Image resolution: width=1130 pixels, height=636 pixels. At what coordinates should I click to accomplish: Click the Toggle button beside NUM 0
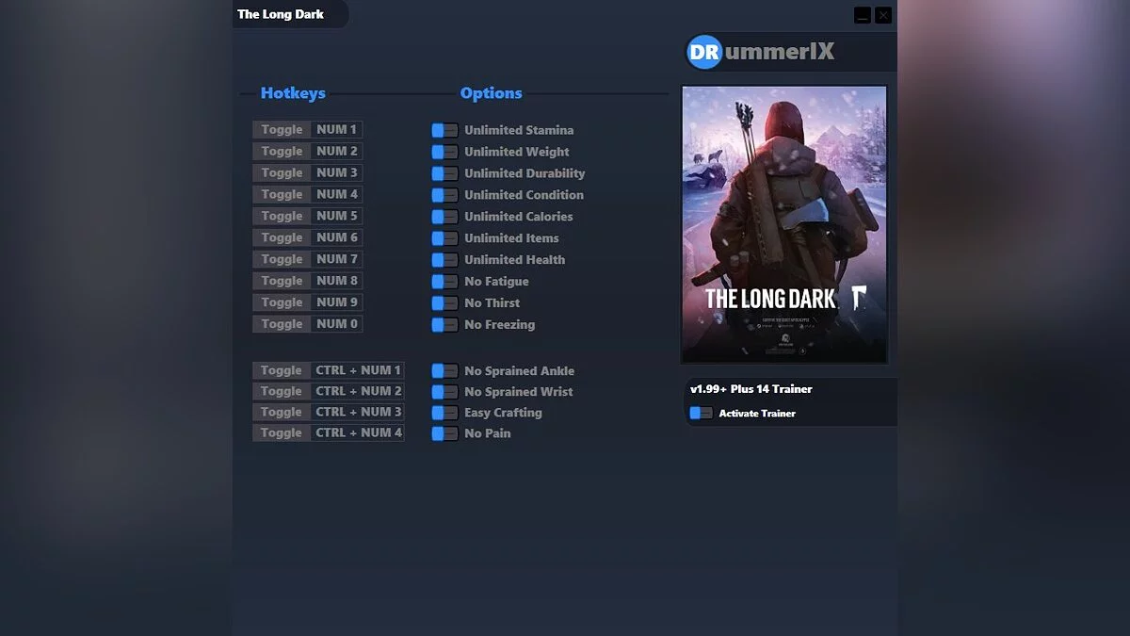tap(280, 323)
